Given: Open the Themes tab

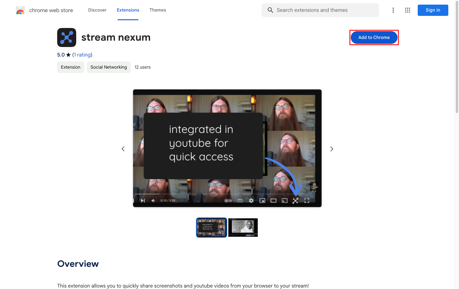Looking at the screenshot, I should pyautogui.click(x=158, y=10).
